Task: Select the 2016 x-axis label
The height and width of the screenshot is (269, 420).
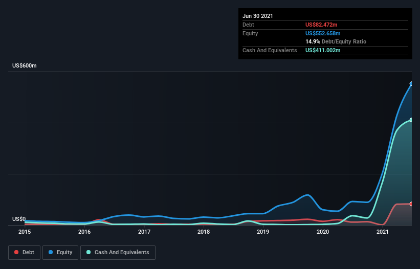Action: pyautogui.click(x=84, y=232)
